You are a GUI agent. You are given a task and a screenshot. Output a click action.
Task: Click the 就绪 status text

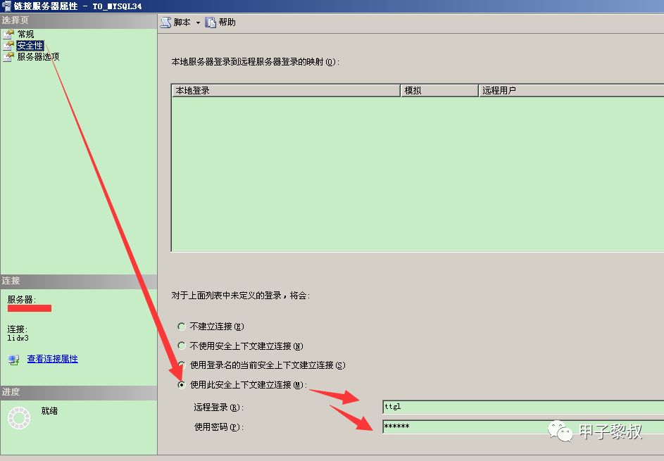(x=49, y=410)
